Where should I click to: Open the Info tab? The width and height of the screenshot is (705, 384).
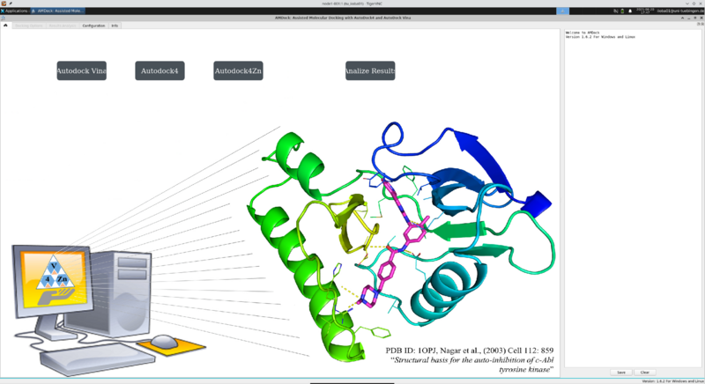(x=115, y=26)
